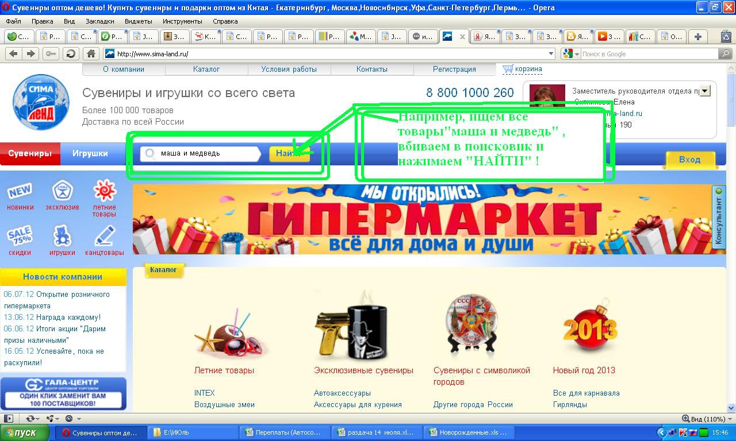Open the INTEX subcategory link
This screenshot has width=736, height=441.
pyautogui.click(x=205, y=393)
